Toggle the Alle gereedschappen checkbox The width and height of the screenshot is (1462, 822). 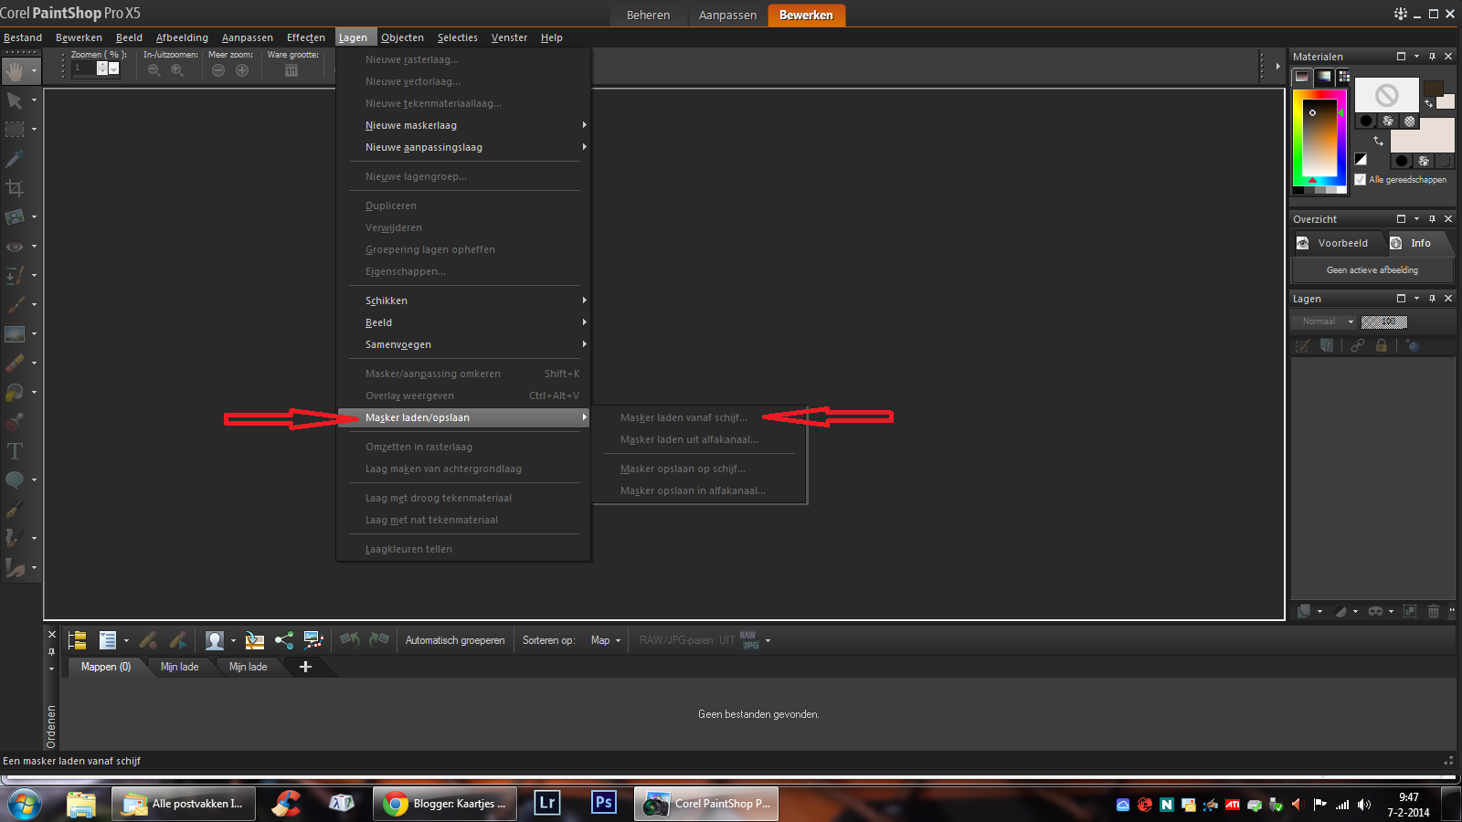pyautogui.click(x=1361, y=180)
